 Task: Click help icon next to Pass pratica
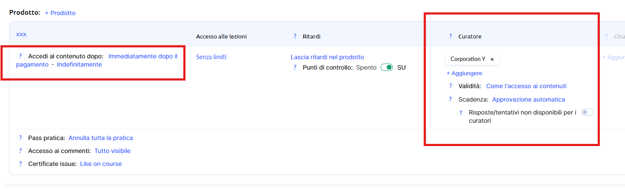[x=20, y=138]
